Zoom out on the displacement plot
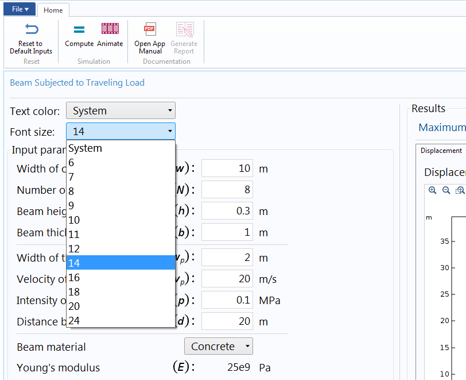Viewport: 466px width, 380px height. click(446, 190)
